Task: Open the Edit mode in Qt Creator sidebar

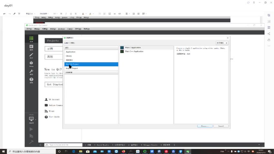Action: click(31, 47)
